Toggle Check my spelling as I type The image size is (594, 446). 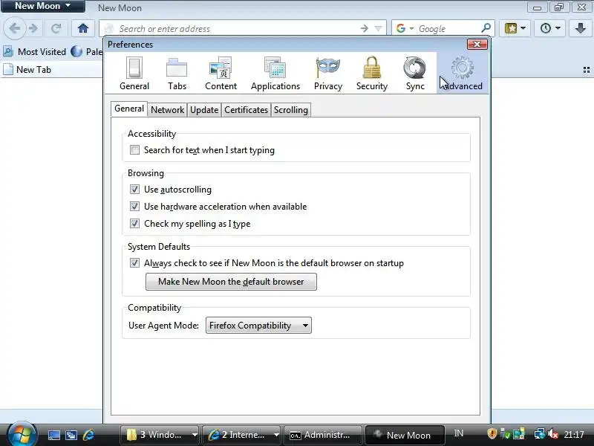point(134,224)
